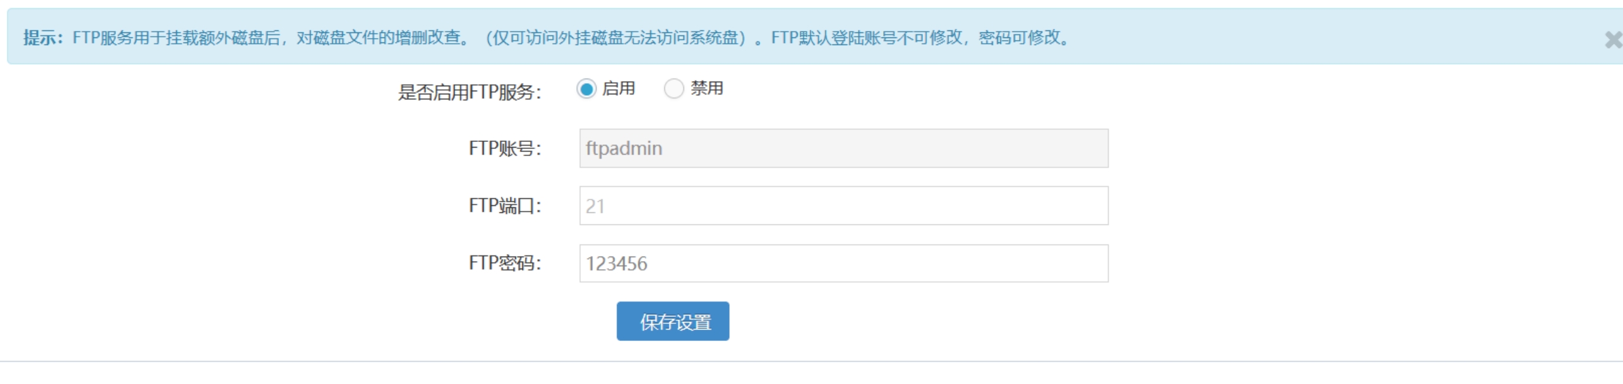Click the ftpadmin text in account box
Viewport: 1623px width, 384px height.
click(624, 148)
